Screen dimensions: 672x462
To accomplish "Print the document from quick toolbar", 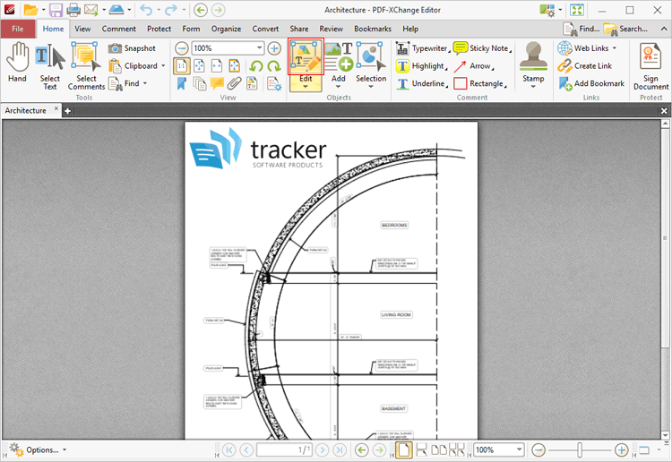I will click(73, 10).
